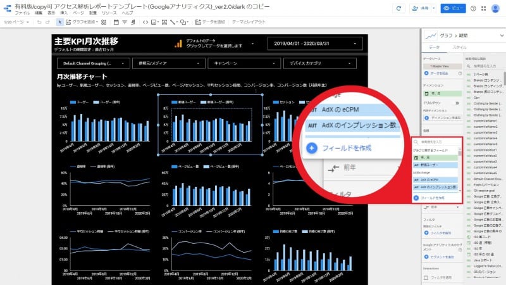
Task: Click the 共有 share button
Action: [x=421, y=8]
